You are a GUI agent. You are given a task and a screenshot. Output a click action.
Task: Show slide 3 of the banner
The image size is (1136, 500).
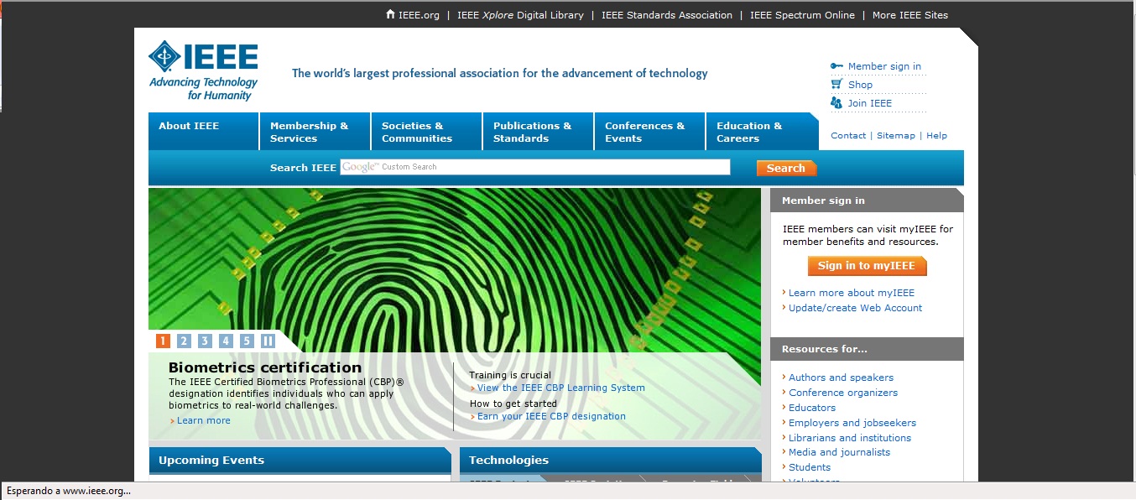(205, 341)
